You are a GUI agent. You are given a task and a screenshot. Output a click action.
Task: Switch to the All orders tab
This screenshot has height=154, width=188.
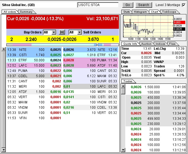[x=10, y=12]
